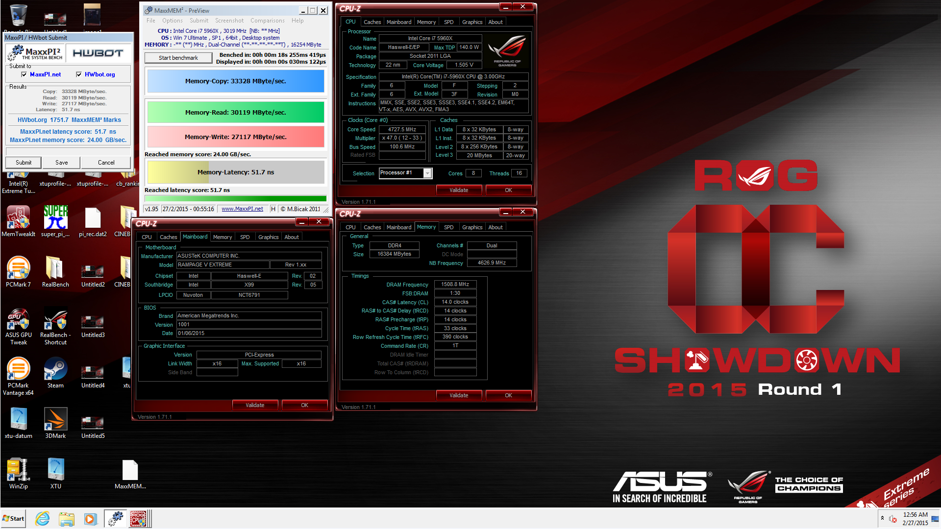Open the Comparisons menu in MaxxMEM
Viewport: 941px width, 529px height.
click(268, 21)
